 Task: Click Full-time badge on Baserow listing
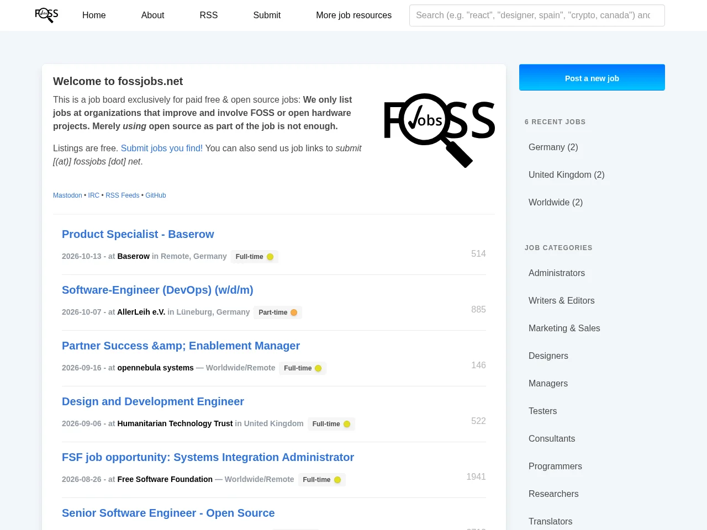click(x=255, y=257)
